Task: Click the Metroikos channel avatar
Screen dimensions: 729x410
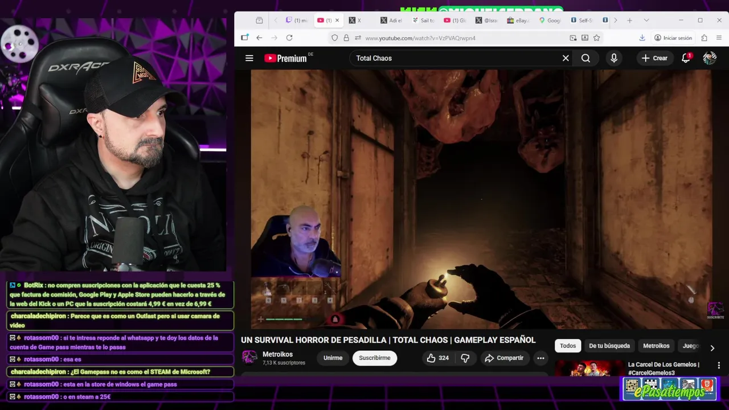Action: 249,358
